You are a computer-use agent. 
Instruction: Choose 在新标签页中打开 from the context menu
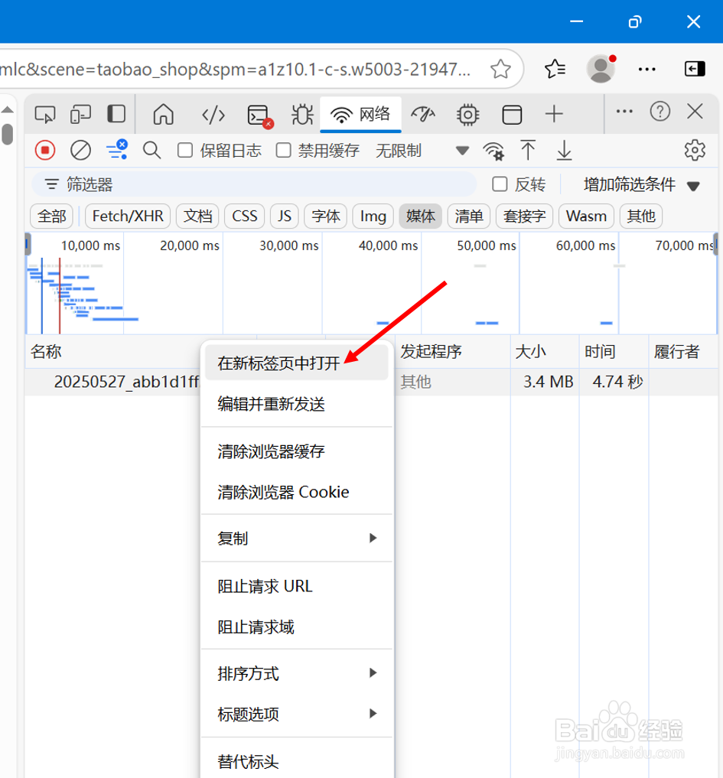click(x=275, y=362)
